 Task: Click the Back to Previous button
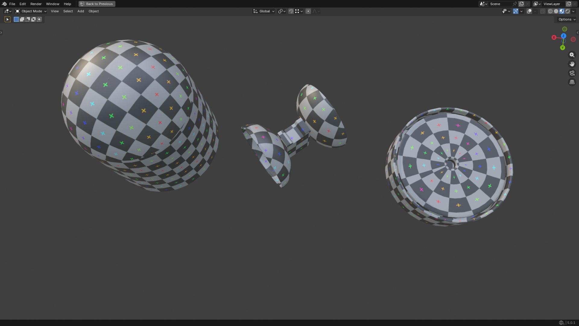point(97,4)
